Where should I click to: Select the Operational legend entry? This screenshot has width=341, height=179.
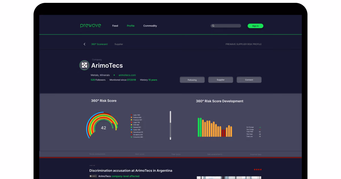[x=137, y=132]
